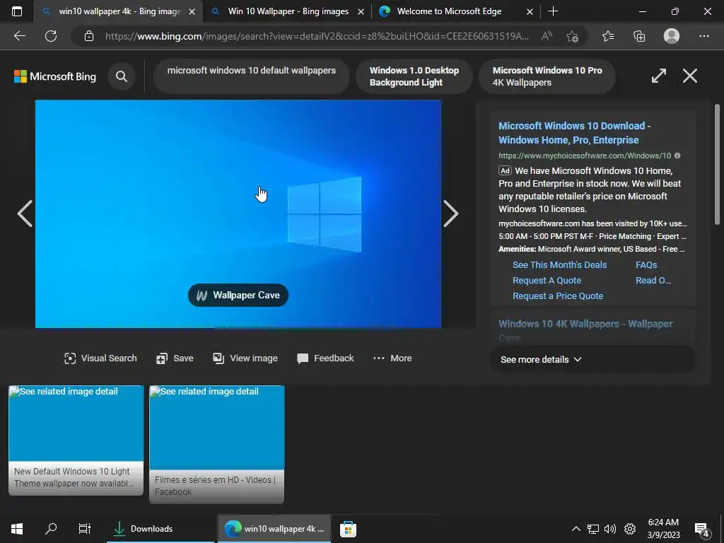Viewport: 724px width, 543px height.
Task: Open Request a Price Quote link
Action: point(558,296)
